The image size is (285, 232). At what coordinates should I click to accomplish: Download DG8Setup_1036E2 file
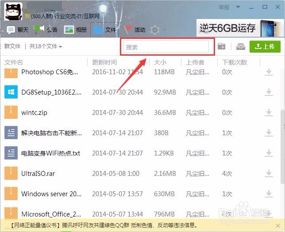[269, 92]
